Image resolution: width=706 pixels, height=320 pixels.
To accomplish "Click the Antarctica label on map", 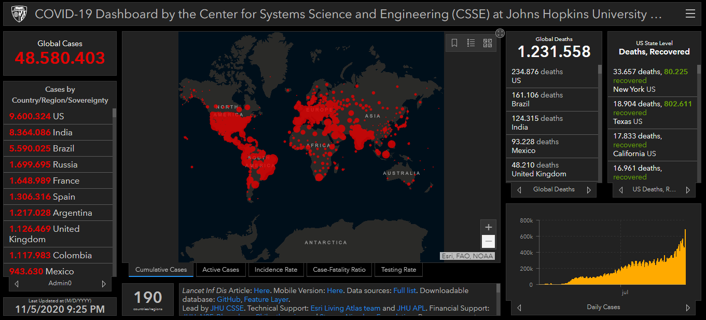I will point(326,242).
